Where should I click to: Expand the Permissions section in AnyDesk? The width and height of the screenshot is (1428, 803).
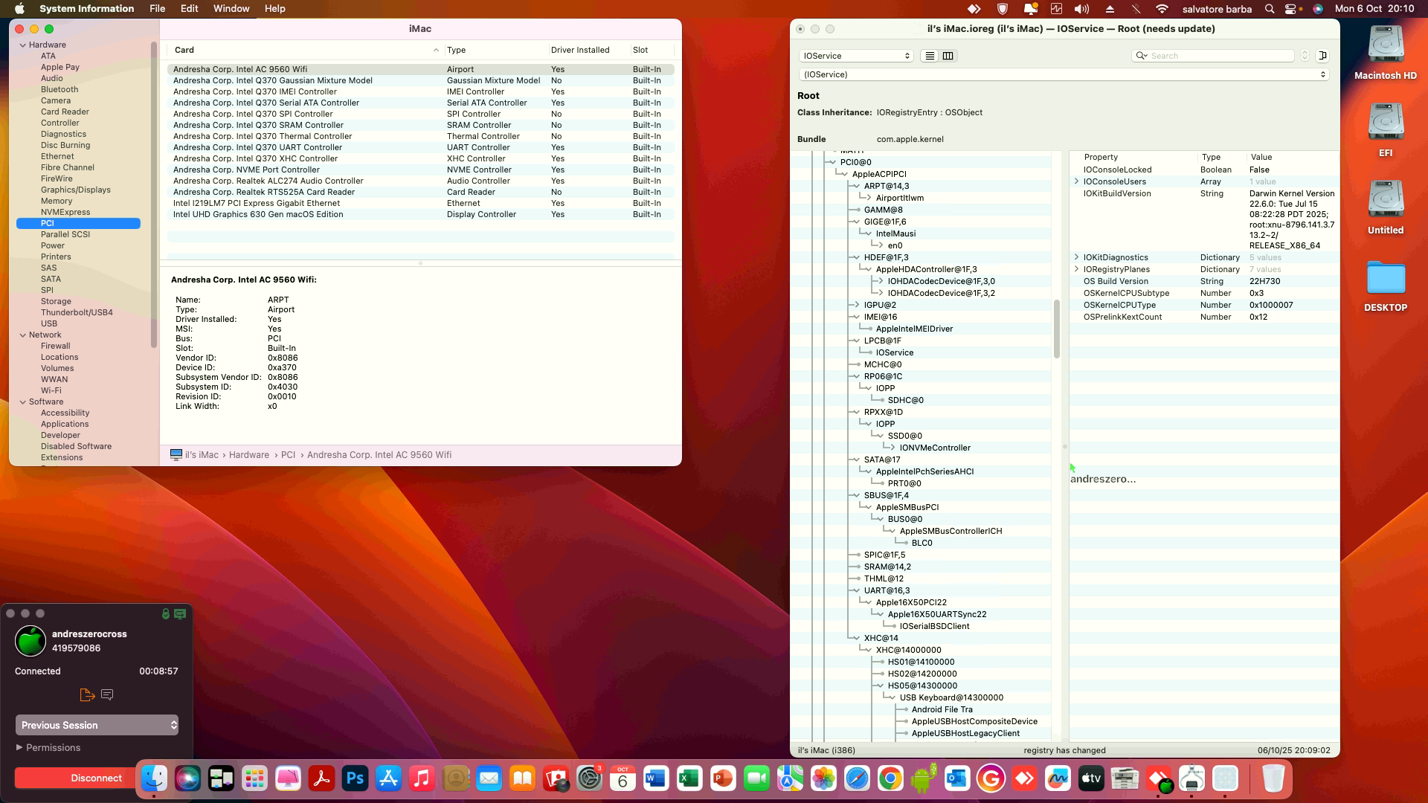[19, 747]
